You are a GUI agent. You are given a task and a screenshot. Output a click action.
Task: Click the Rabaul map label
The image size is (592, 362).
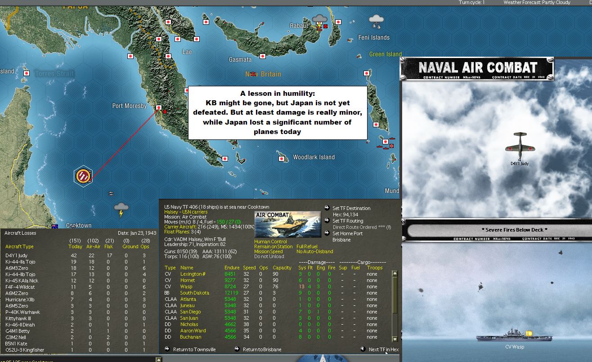tap(299, 26)
